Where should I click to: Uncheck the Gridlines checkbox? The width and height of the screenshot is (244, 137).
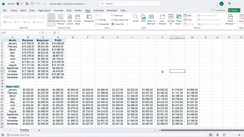[x=96, y=20]
